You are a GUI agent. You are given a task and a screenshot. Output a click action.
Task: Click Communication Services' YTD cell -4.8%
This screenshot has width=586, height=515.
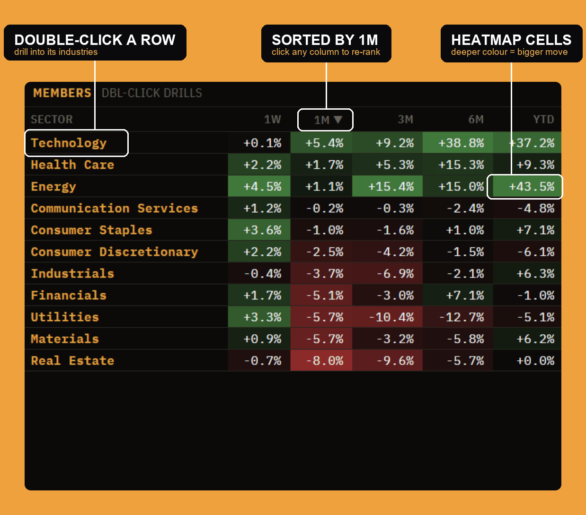point(527,208)
